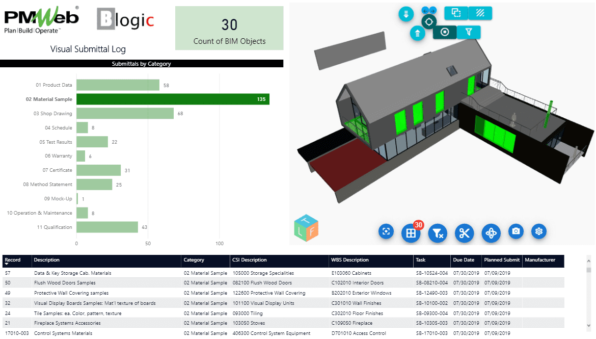
Task: Select the 01 Product Data bar
Action: click(118, 85)
